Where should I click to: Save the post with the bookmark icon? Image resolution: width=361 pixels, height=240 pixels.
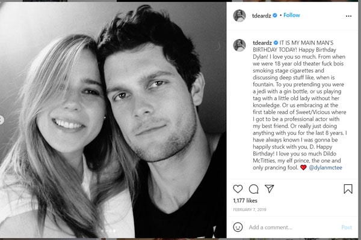coord(348,189)
